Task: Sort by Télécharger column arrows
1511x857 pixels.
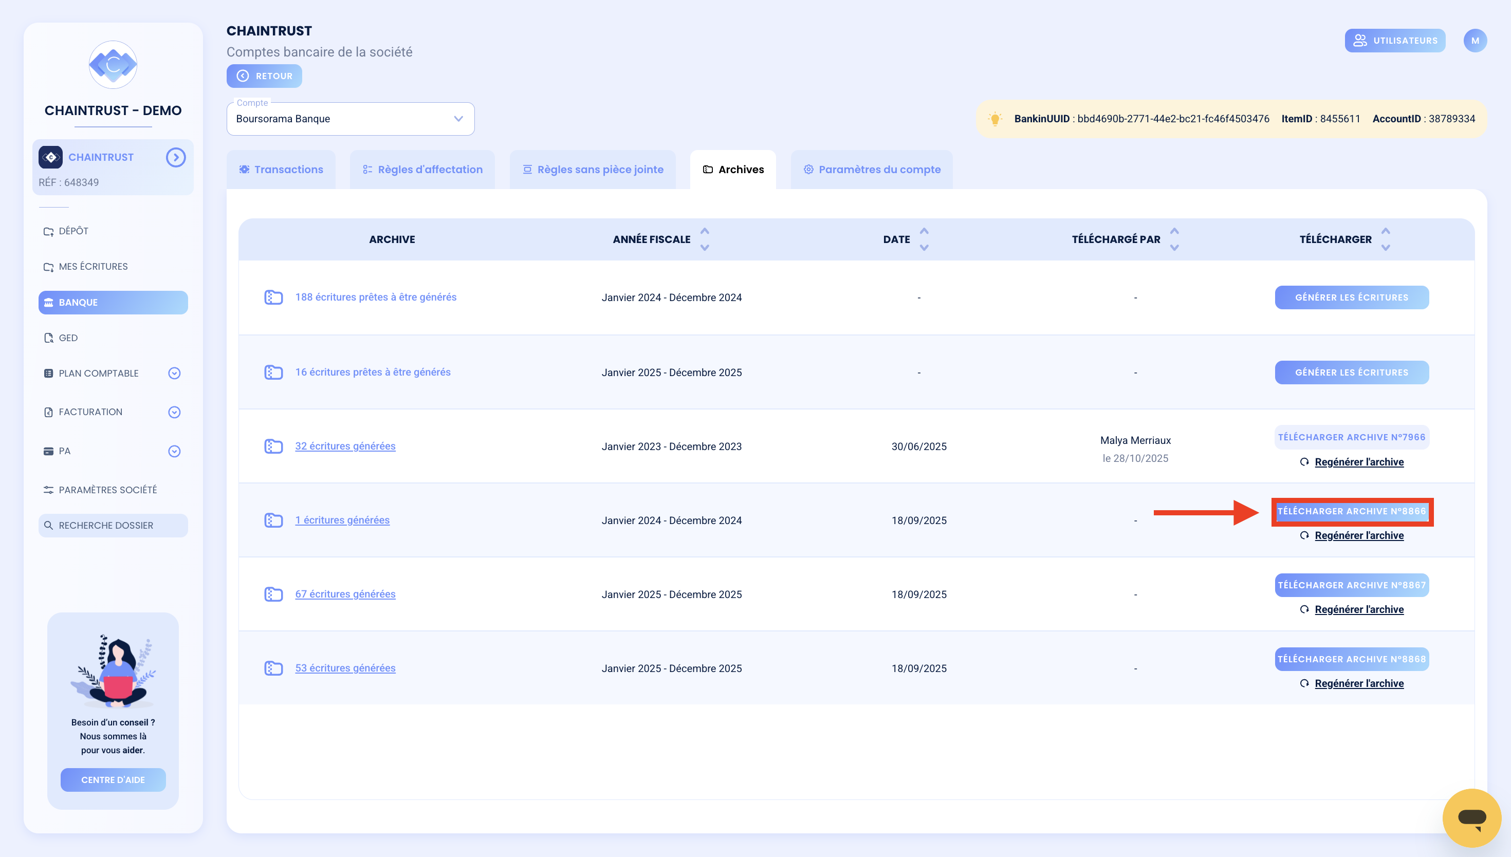Action: click(x=1386, y=239)
